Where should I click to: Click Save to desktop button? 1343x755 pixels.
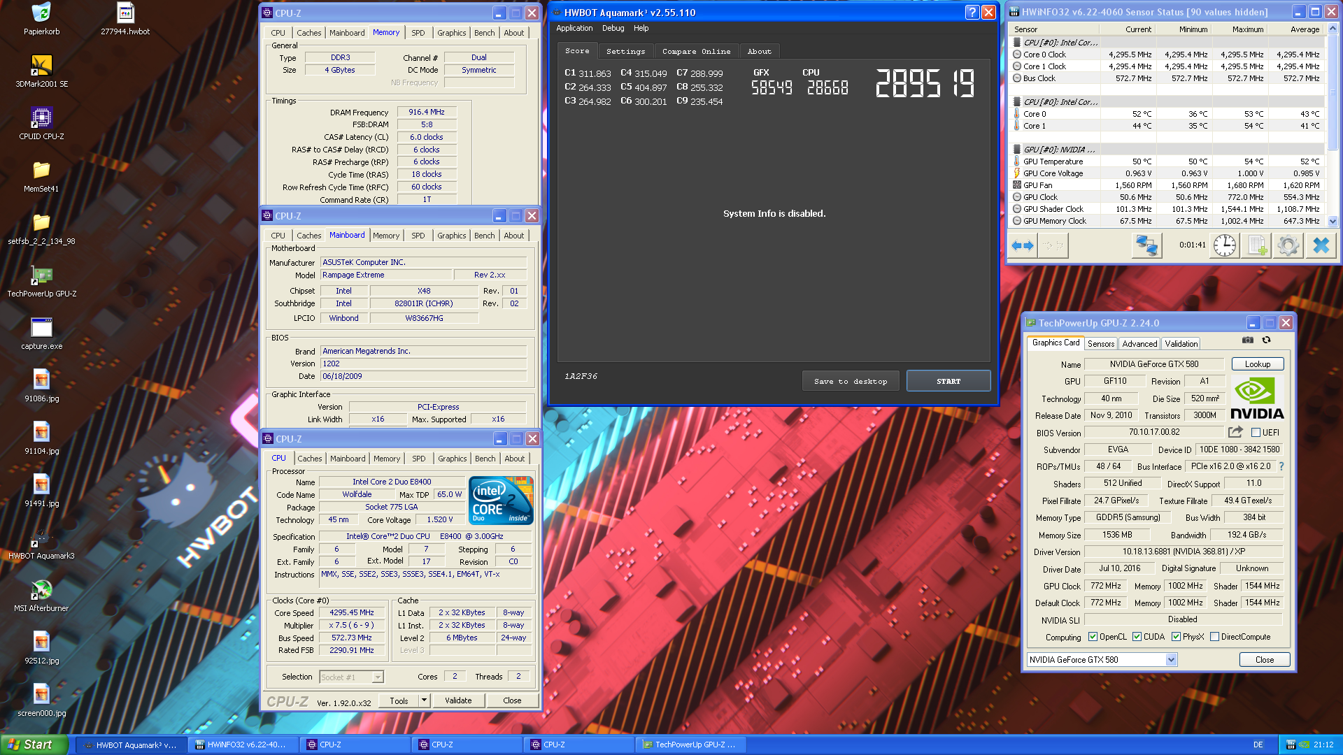(x=850, y=381)
